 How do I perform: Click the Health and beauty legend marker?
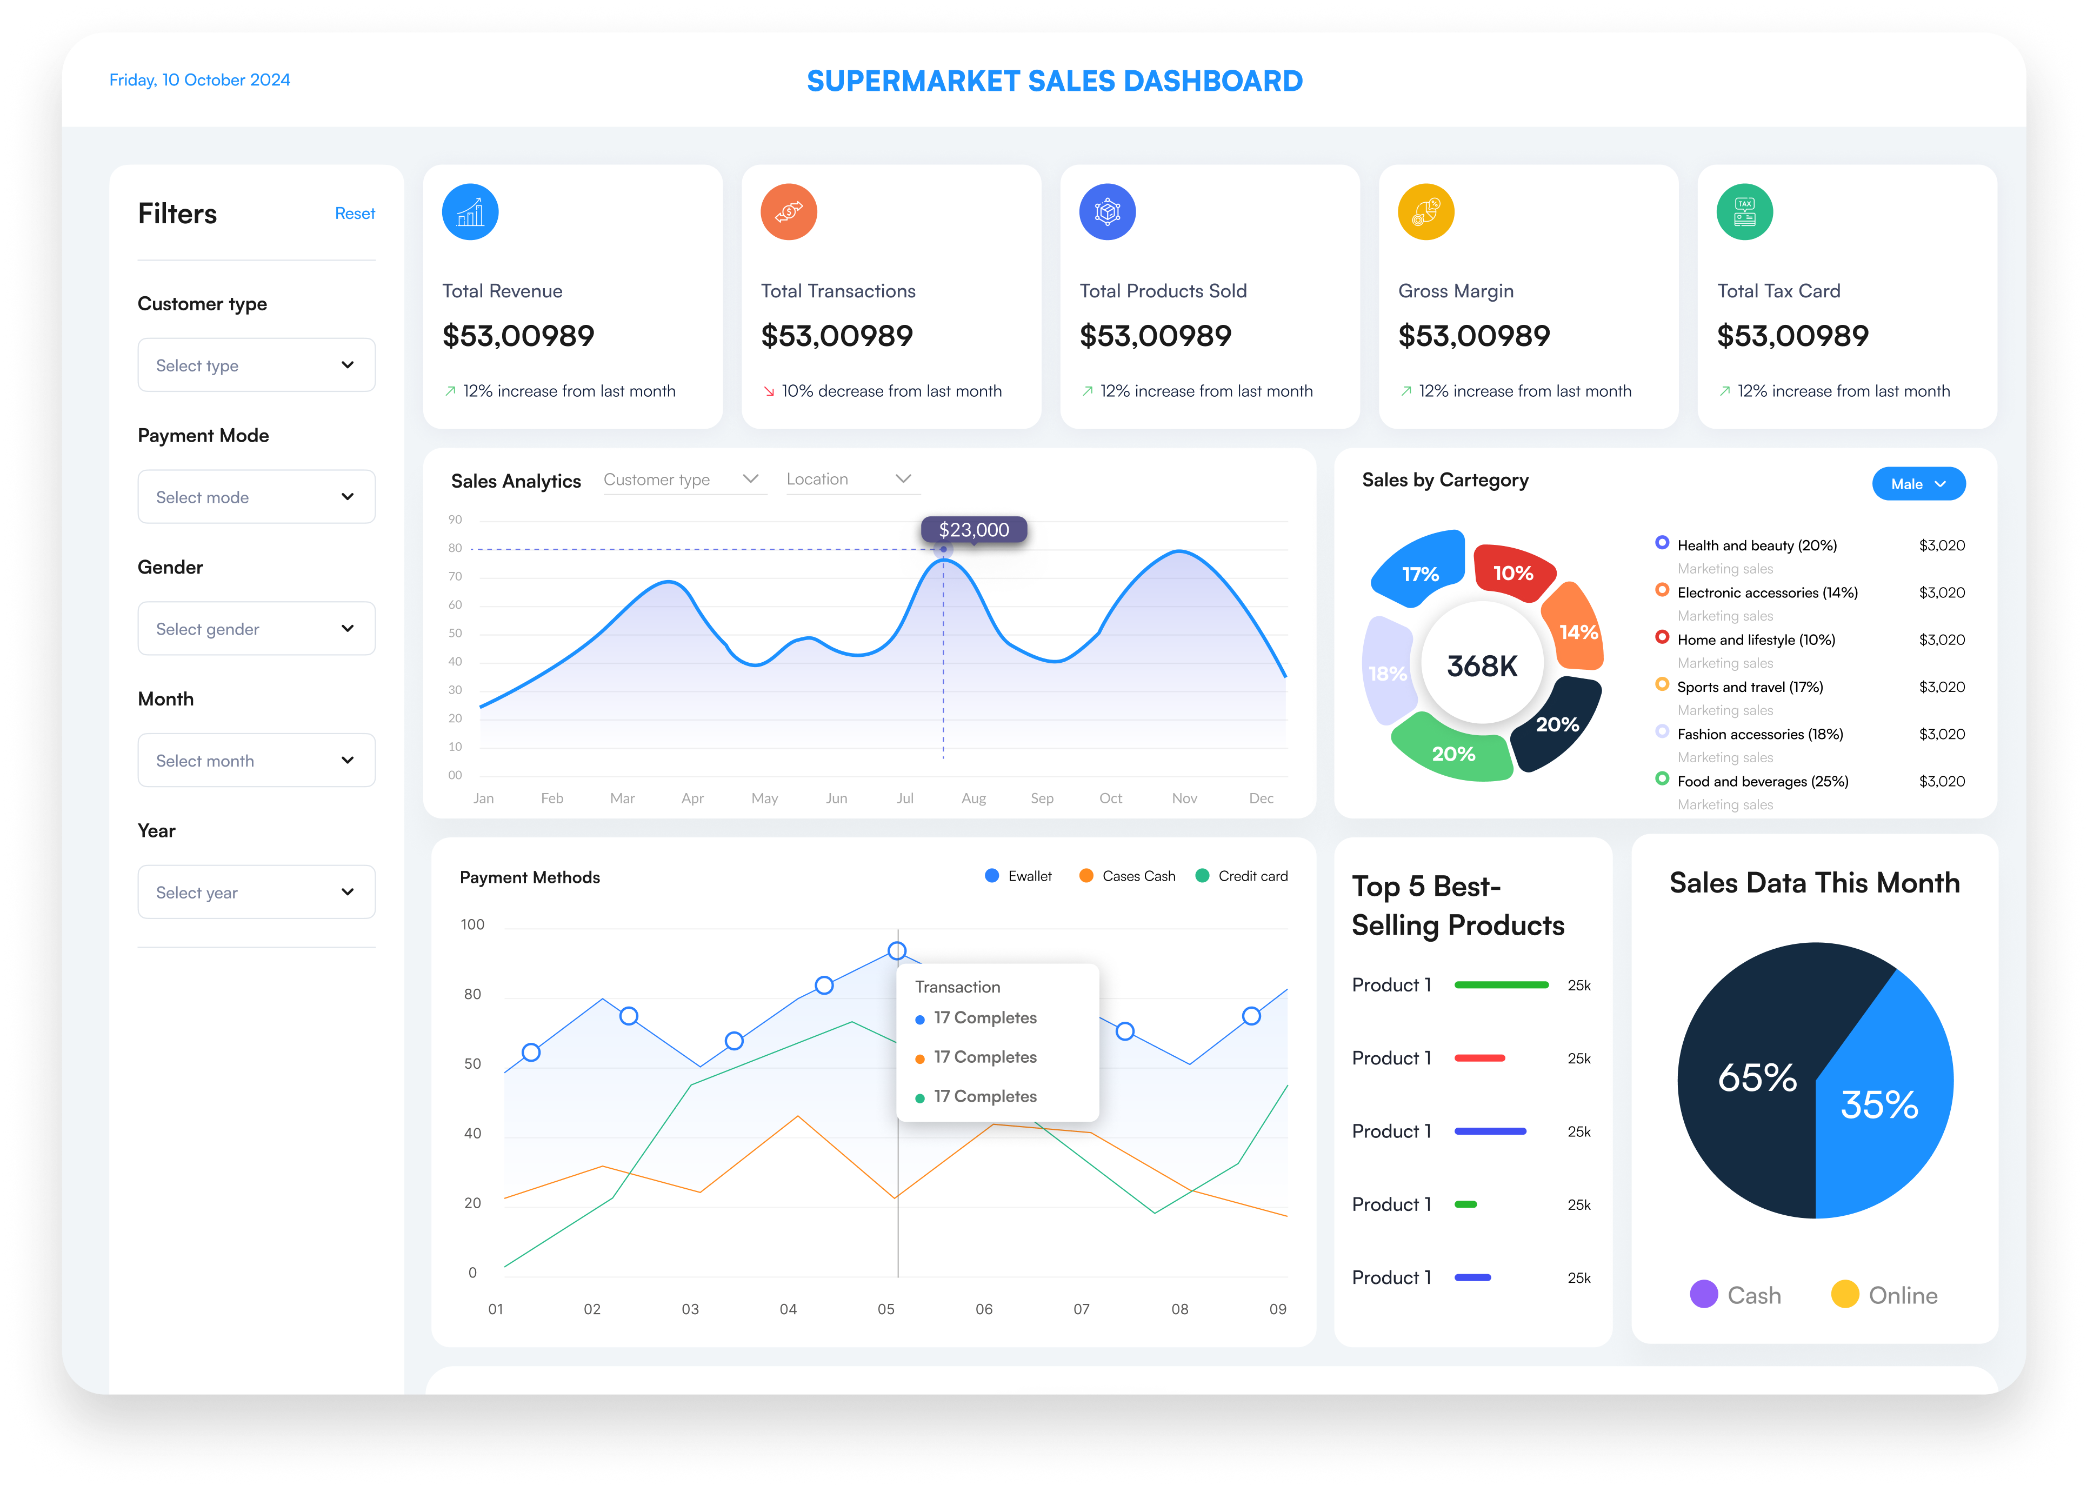[x=1662, y=543]
